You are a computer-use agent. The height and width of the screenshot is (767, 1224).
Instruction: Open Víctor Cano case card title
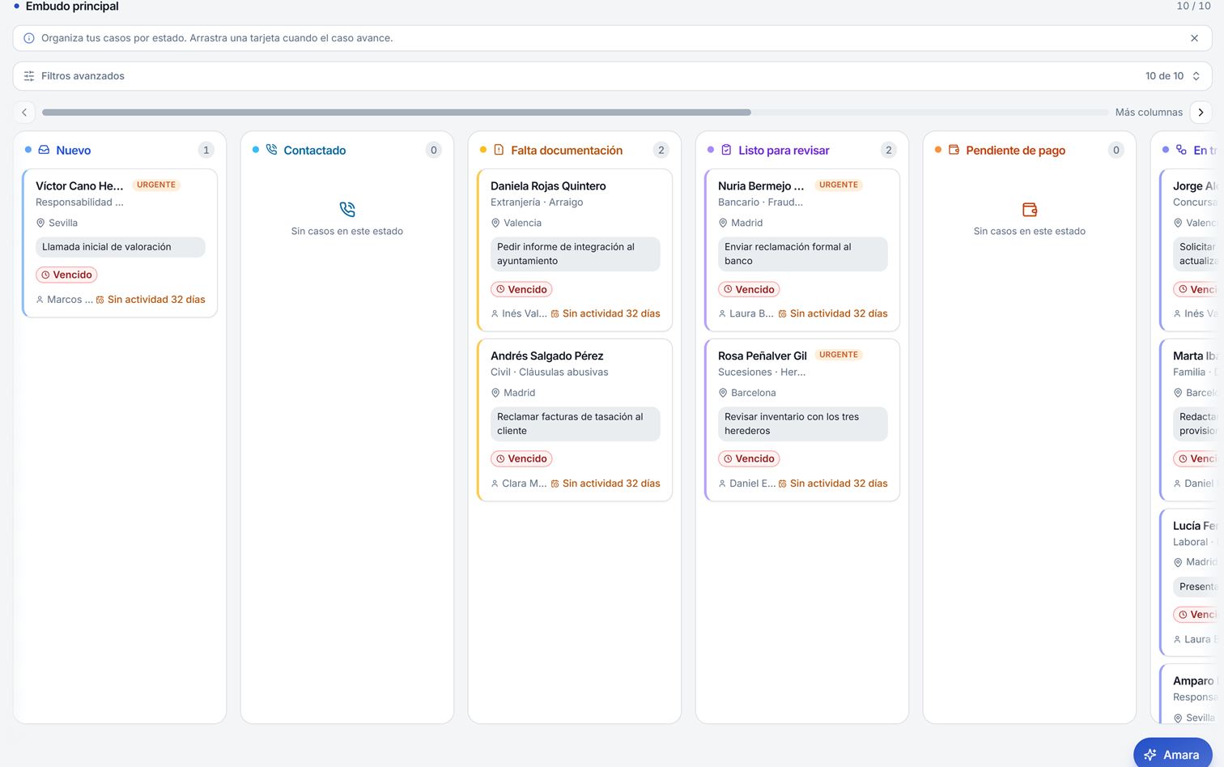pos(79,186)
